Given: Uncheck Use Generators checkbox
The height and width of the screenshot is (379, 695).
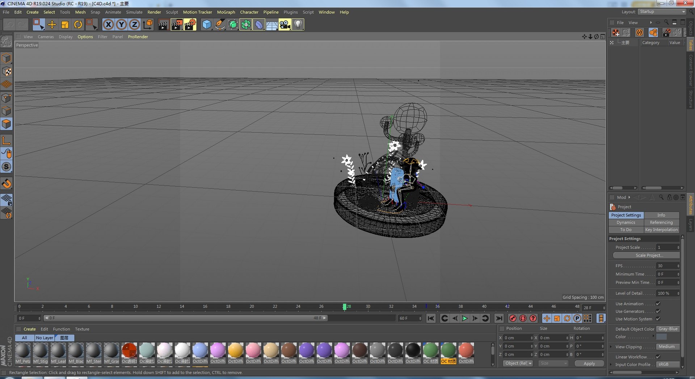Looking at the screenshot, I should tap(658, 311).
